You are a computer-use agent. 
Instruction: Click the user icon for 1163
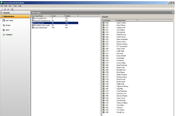tap(104, 93)
